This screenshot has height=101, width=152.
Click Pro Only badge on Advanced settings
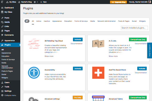click(78, 98)
